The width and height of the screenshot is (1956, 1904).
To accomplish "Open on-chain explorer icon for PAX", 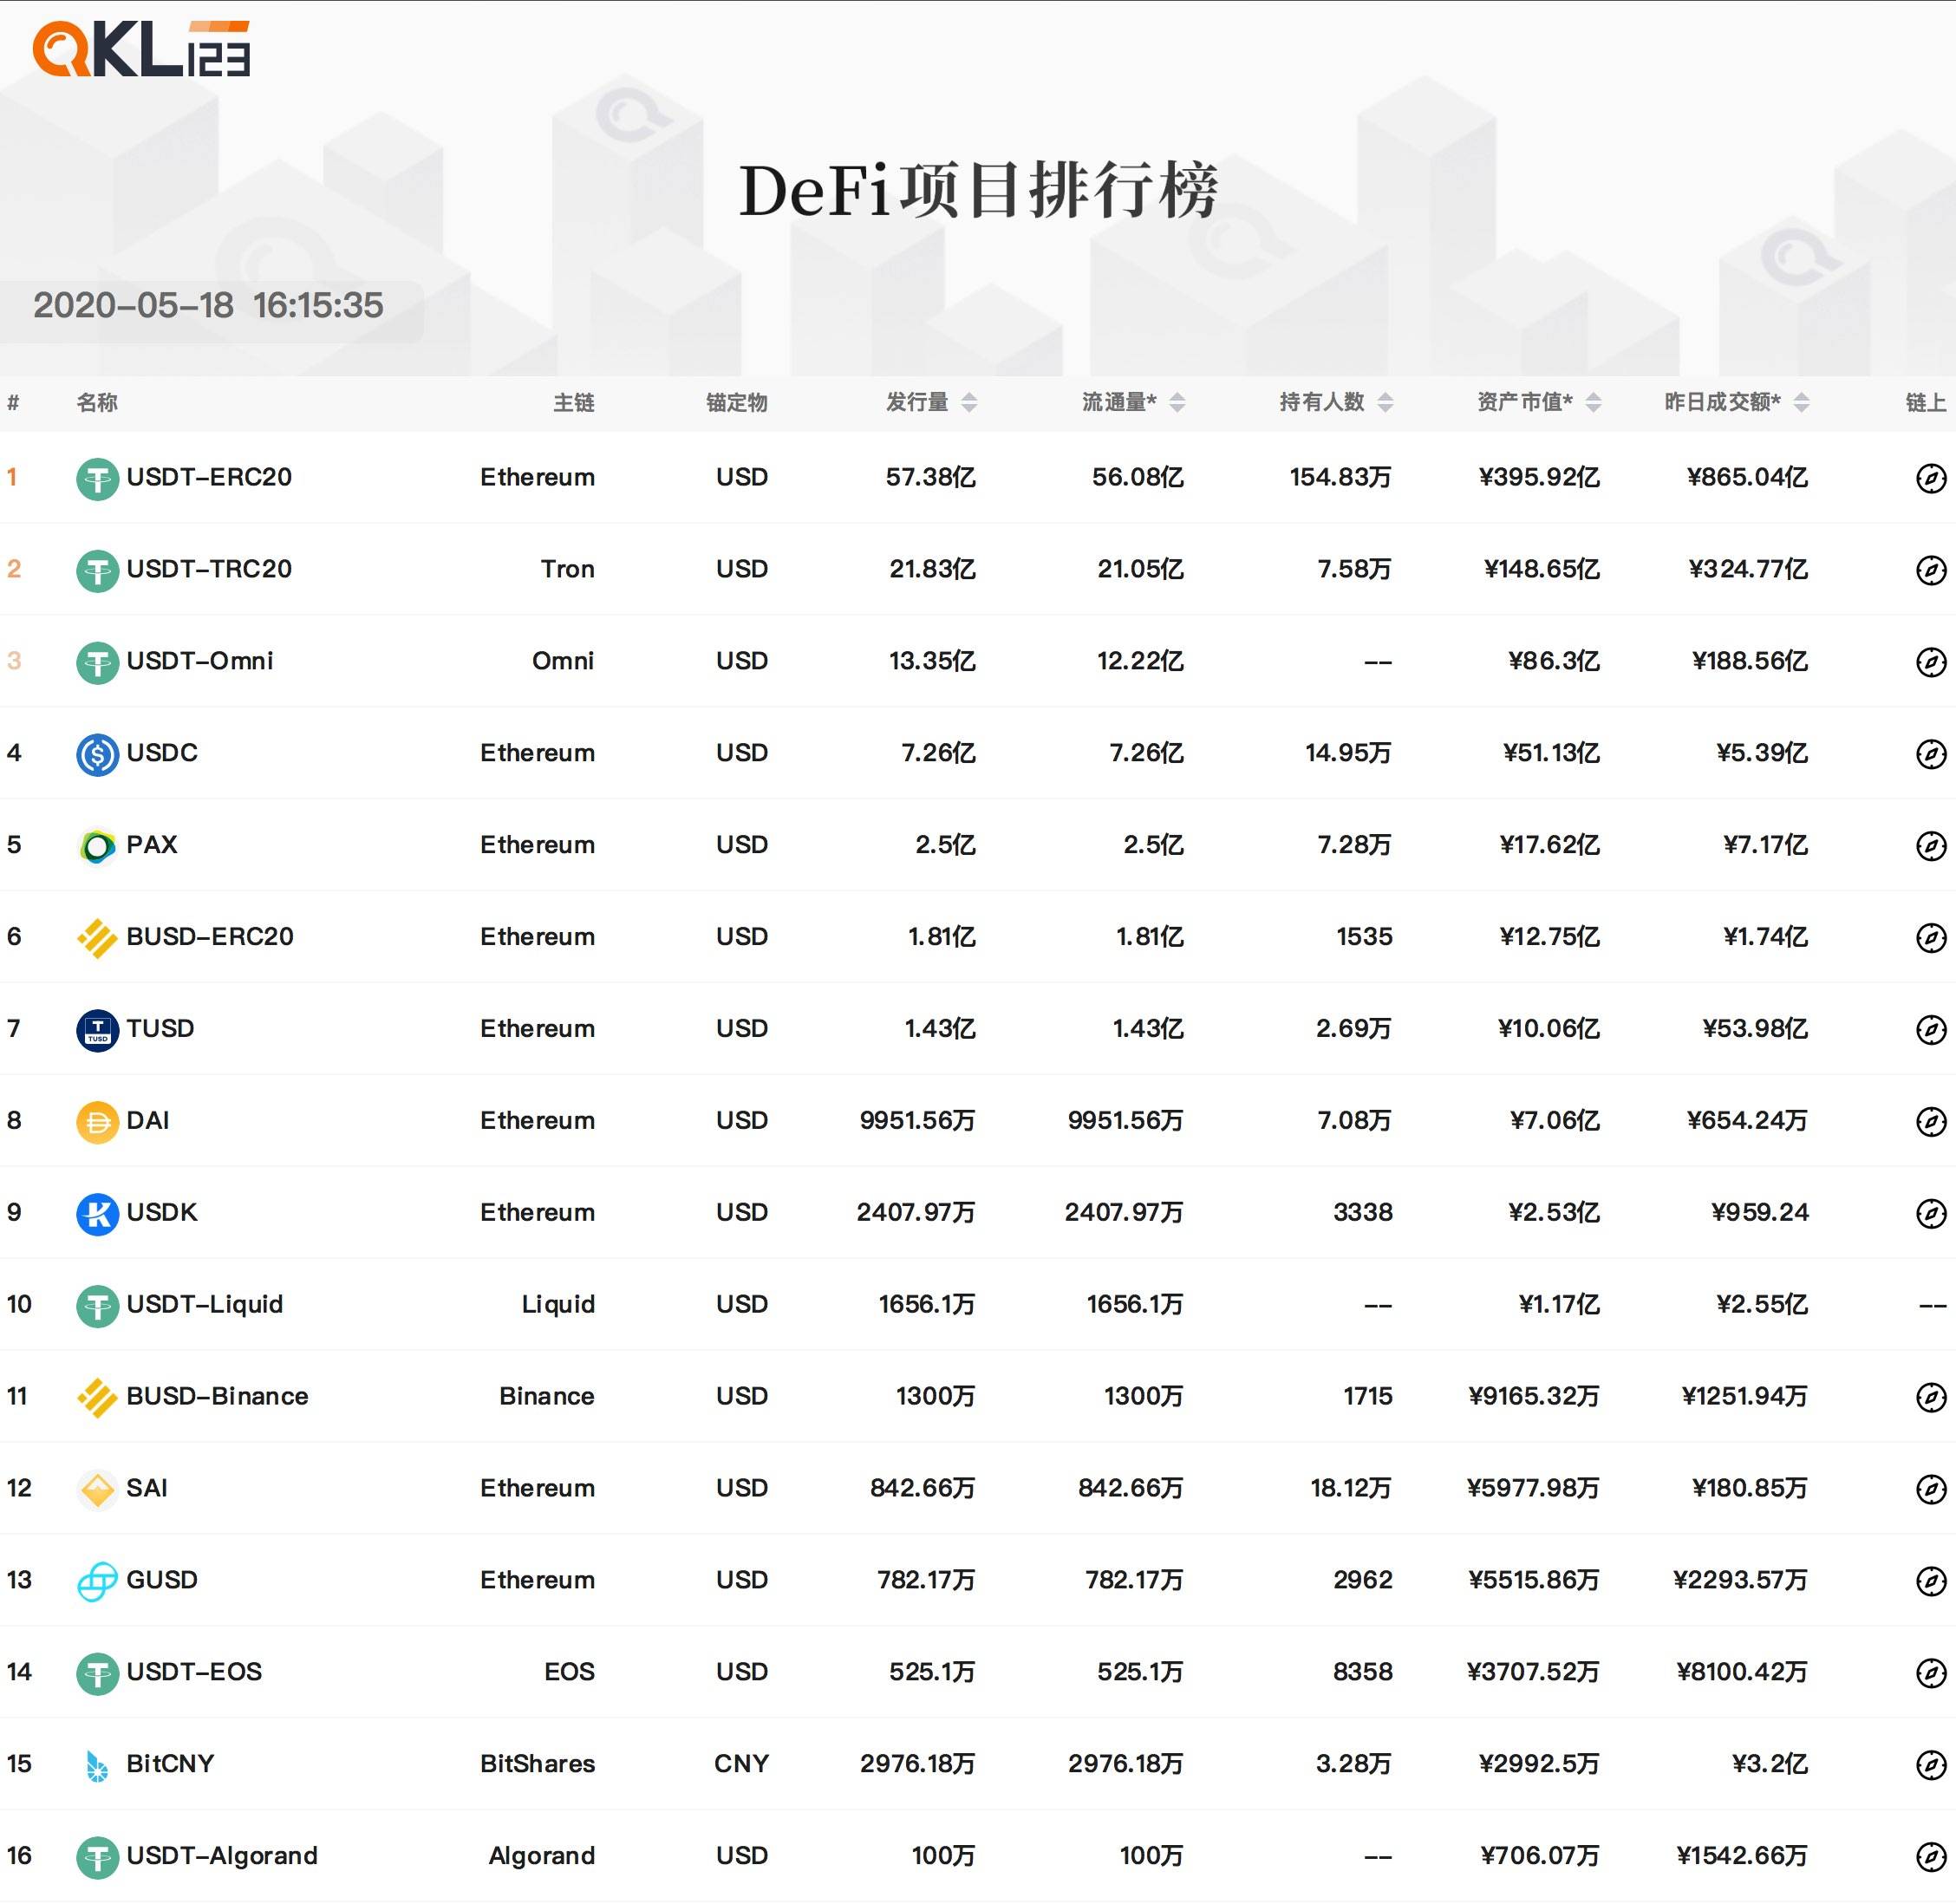I will (x=1930, y=846).
